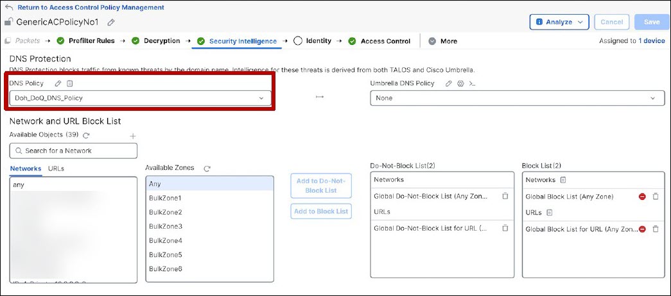Viewport: 671px width, 296px height.
Task: Click the info icon on Analyze button
Action: point(539,22)
